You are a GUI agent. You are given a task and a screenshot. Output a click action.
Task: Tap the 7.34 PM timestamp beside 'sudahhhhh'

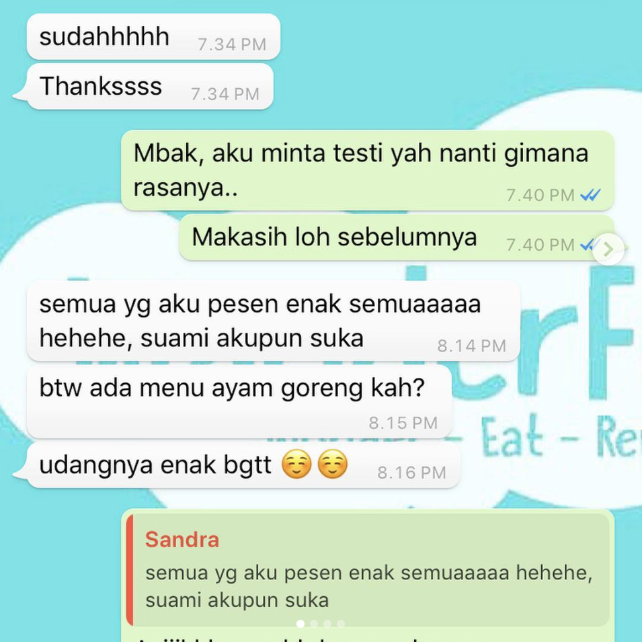coord(232,44)
